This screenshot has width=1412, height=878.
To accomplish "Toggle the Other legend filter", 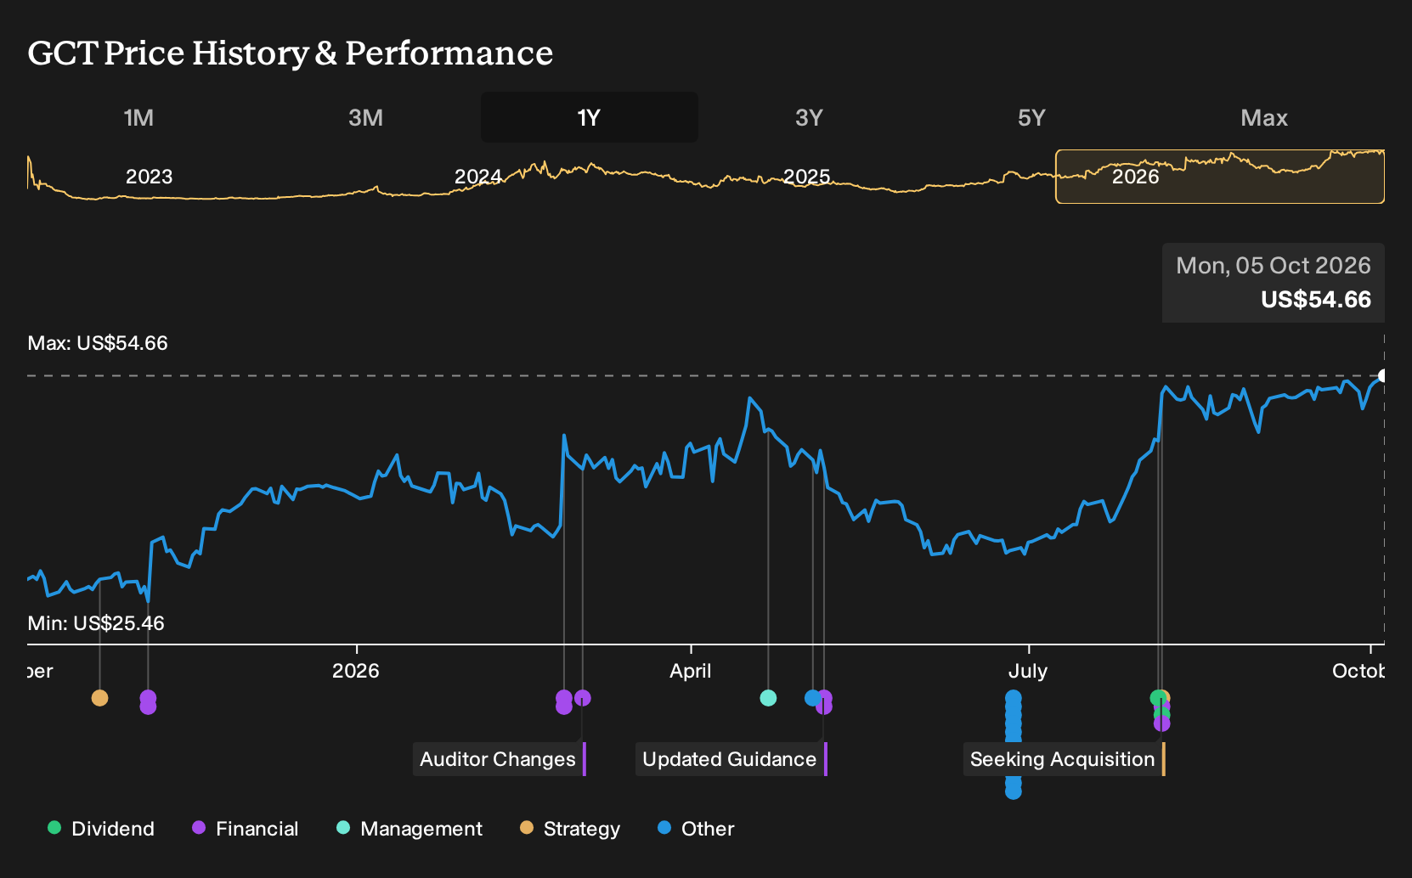I will pyautogui.click(x=696, y=828).
